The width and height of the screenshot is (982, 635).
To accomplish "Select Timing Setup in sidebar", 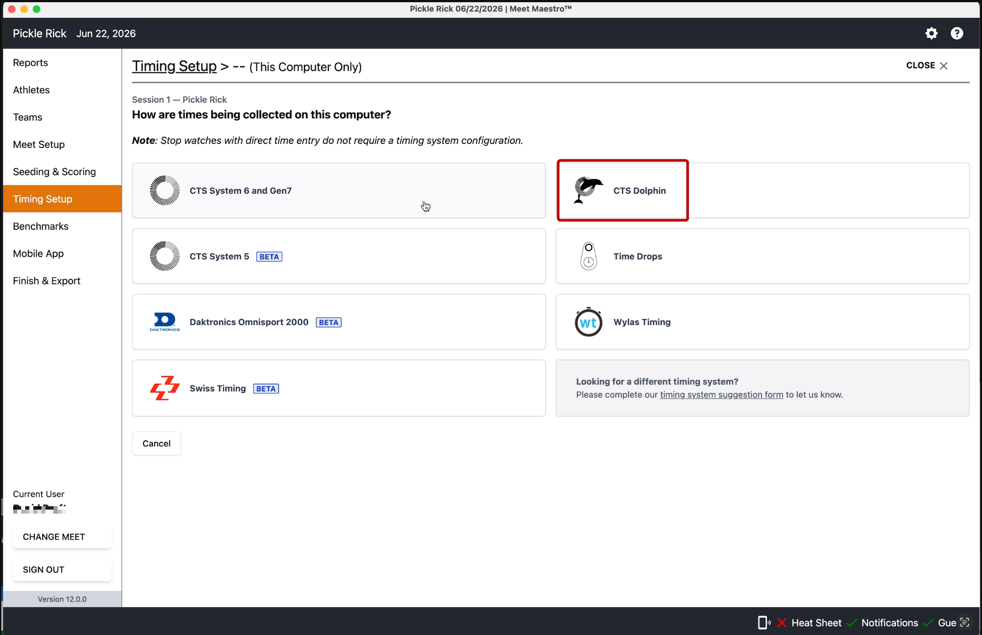I will tap(62, 199).
